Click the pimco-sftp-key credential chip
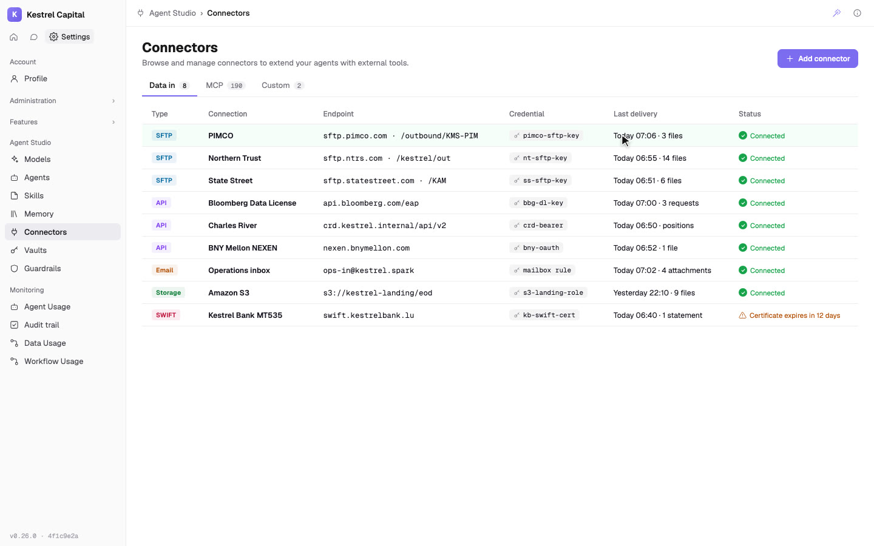874x546 pixels. click(x=546, y=136)
